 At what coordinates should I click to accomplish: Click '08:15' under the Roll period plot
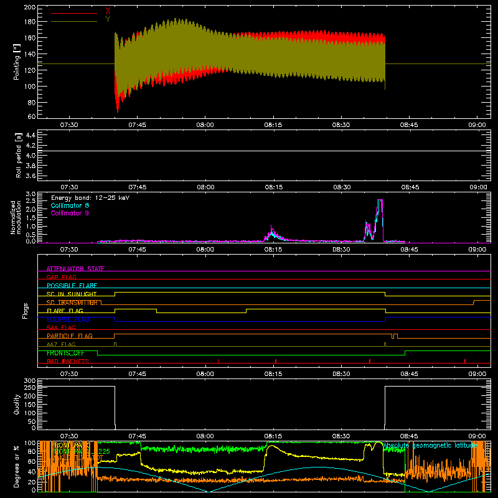[x=274, y=187]
